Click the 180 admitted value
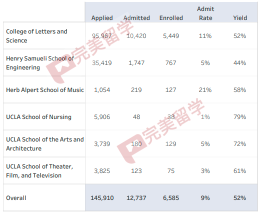 point(136,144)
